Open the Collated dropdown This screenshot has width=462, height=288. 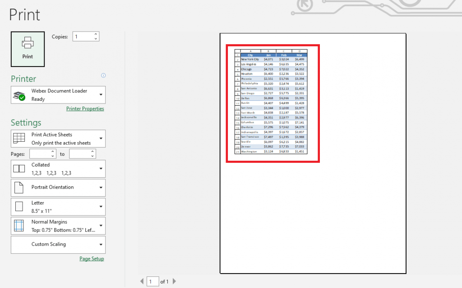pos(102,168)
